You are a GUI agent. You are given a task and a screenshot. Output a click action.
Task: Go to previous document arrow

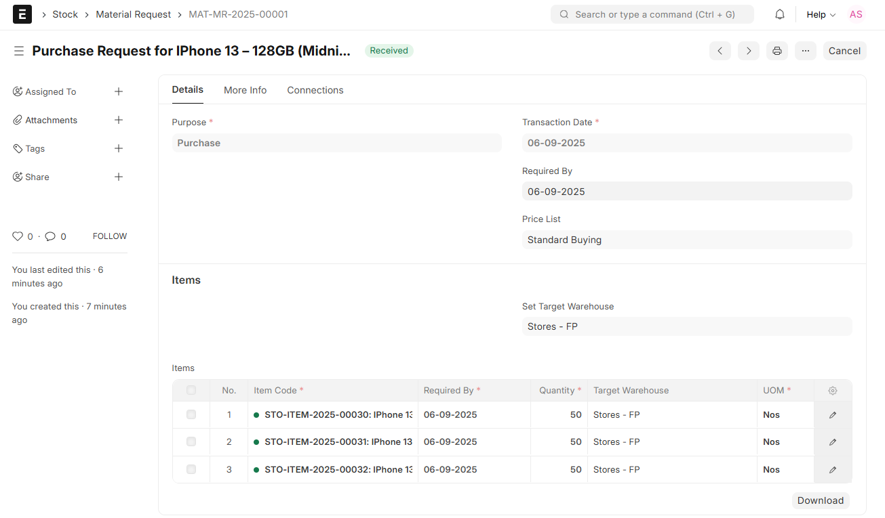pos(720,51)
